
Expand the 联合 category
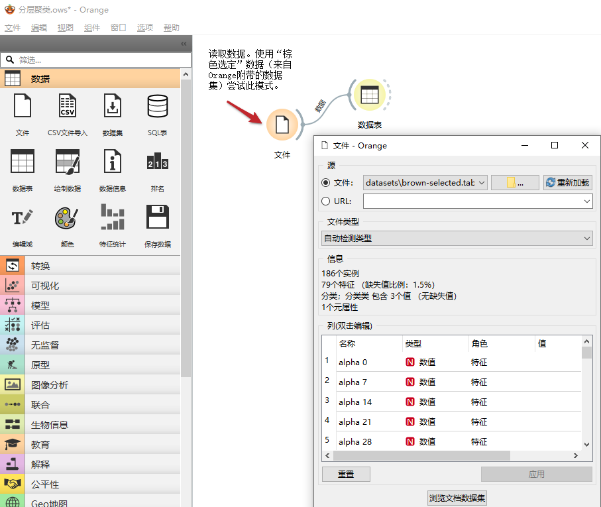pos(90,405)
